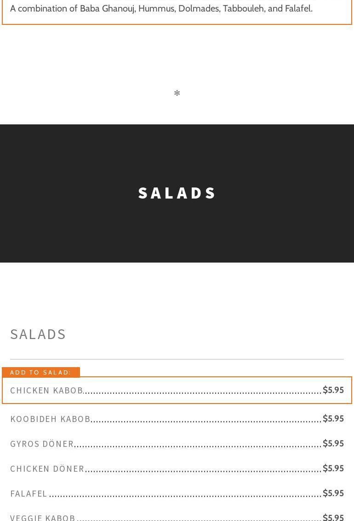Pick the Chicken Döner add-on

[x=47, y=468]
